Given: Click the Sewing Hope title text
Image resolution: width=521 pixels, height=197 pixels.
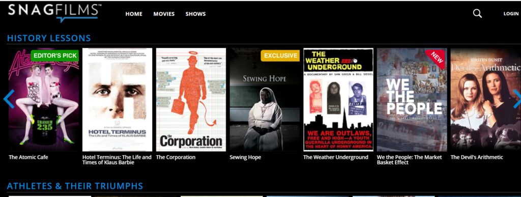Looking at the screenshot, I should pos(245,157).
